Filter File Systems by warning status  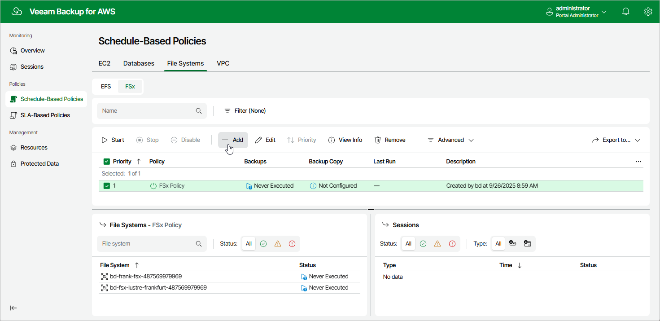tap(278, 244)
